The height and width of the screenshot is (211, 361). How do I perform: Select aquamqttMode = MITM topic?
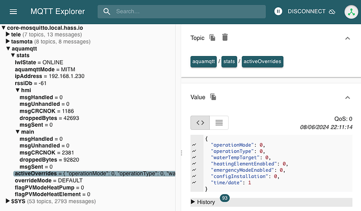click(45, 69)
